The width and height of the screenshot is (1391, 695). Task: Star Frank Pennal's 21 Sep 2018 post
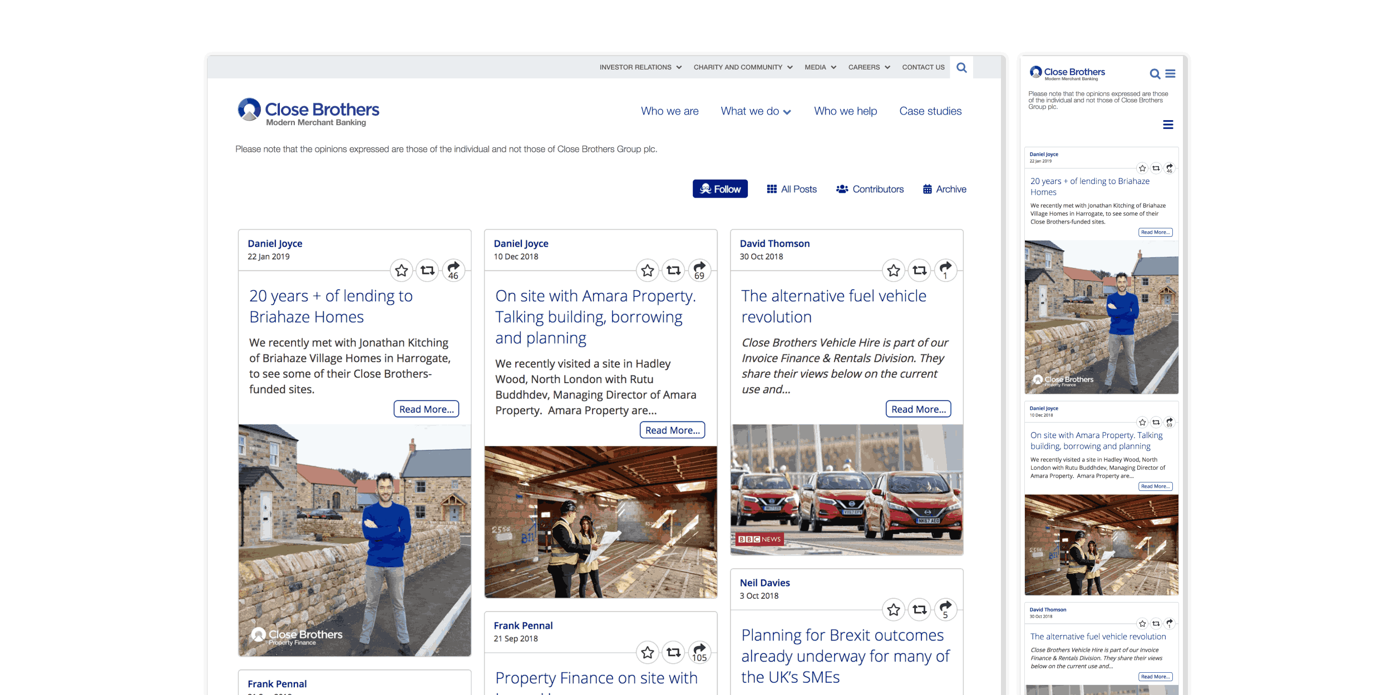pyautogui.click(x=647, y=653)
